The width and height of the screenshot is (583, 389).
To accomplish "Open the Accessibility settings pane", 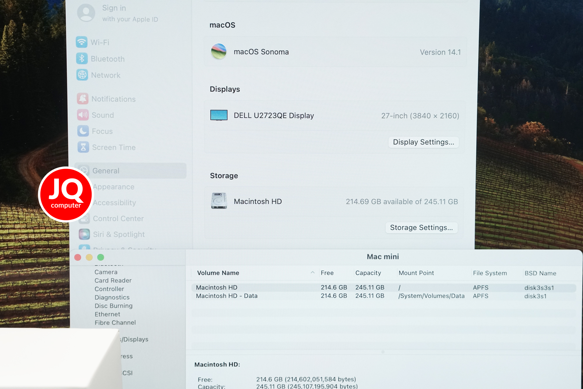I will (x=115, y=203).
